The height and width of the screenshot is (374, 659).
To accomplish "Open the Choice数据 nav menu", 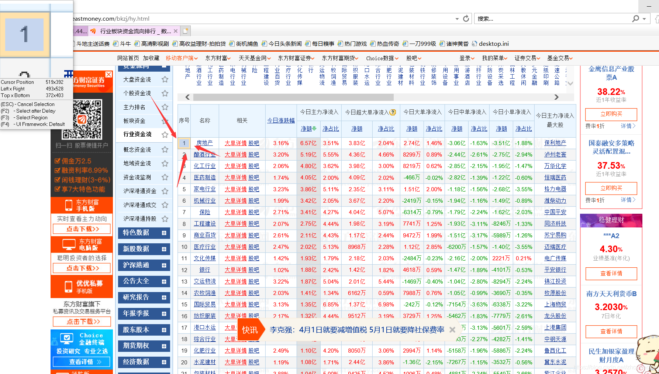I will (382, 58).
